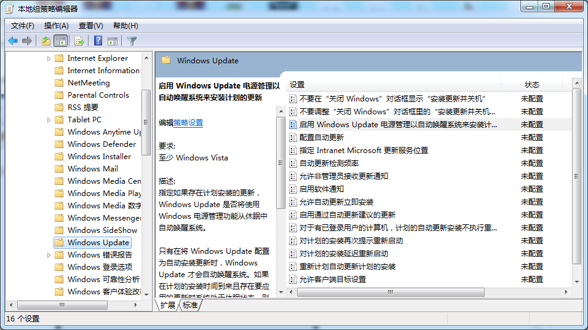588x330 pixels.
Task: Click the tree pane horizontal scrollbar
Action: pyautogui.click(x=78, y=305)
